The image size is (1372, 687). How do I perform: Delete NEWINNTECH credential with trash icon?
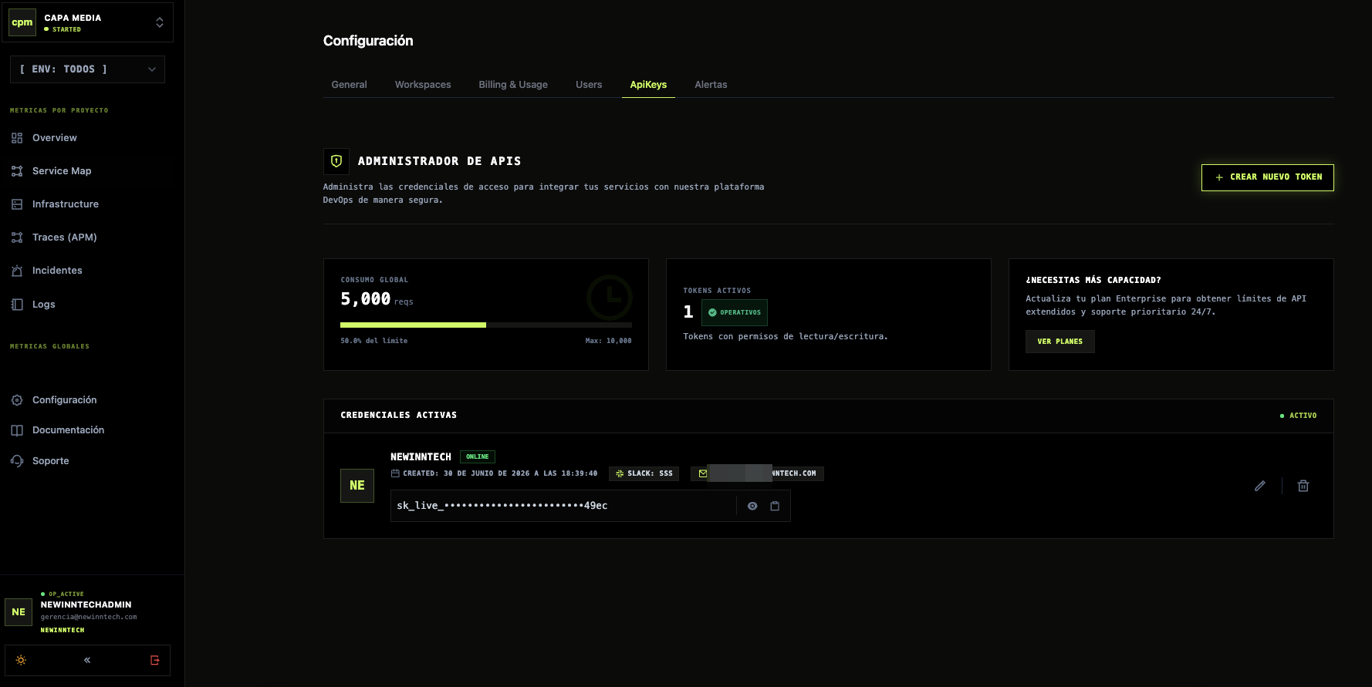tap(1303, 486)
